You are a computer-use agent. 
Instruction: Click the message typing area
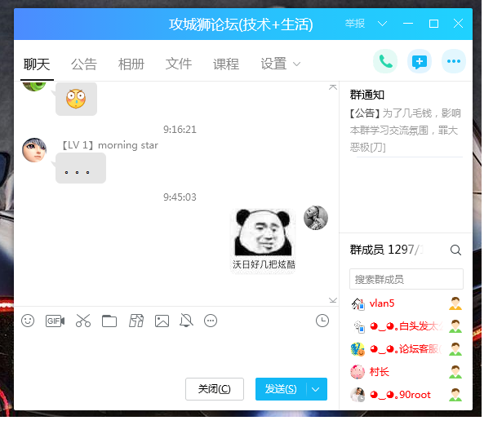pyautogui.click(x=176, y=353)
